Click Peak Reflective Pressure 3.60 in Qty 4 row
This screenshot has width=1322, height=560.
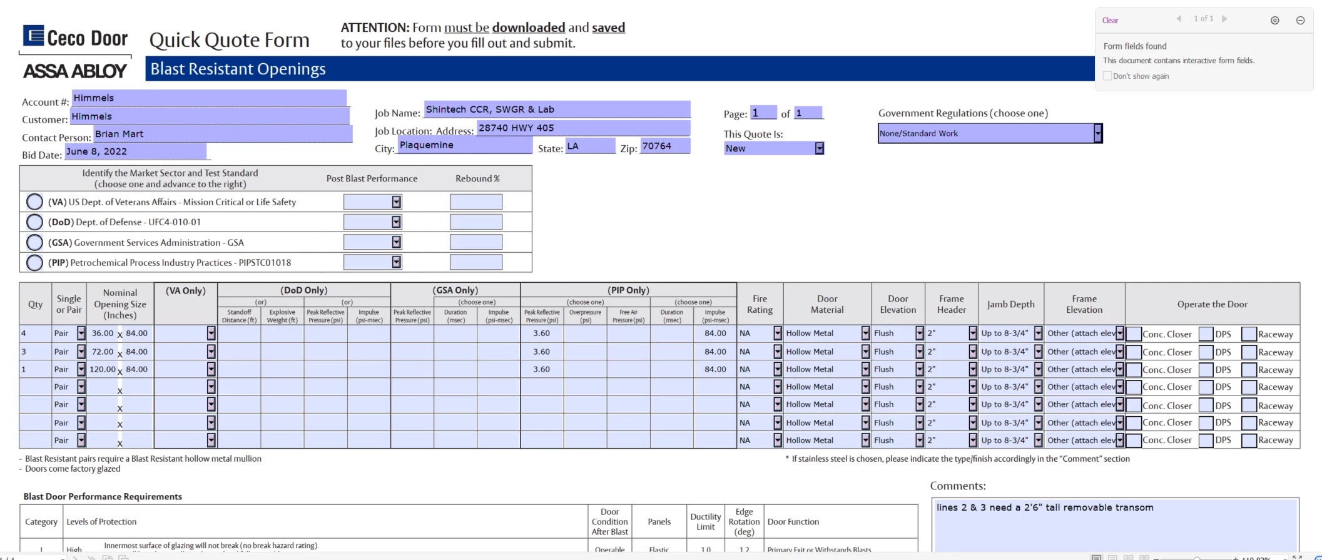tap(542, 333)
